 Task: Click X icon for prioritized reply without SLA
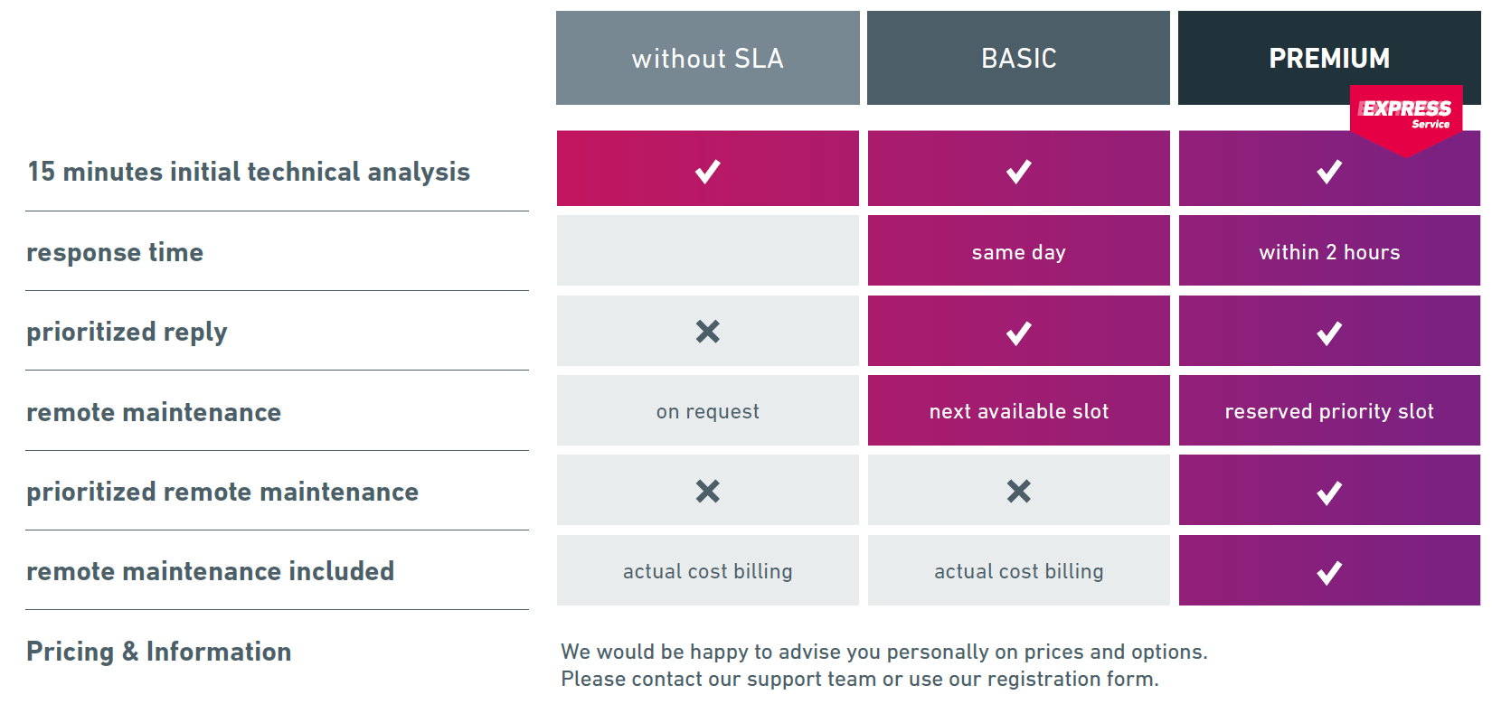coord(707,332)
